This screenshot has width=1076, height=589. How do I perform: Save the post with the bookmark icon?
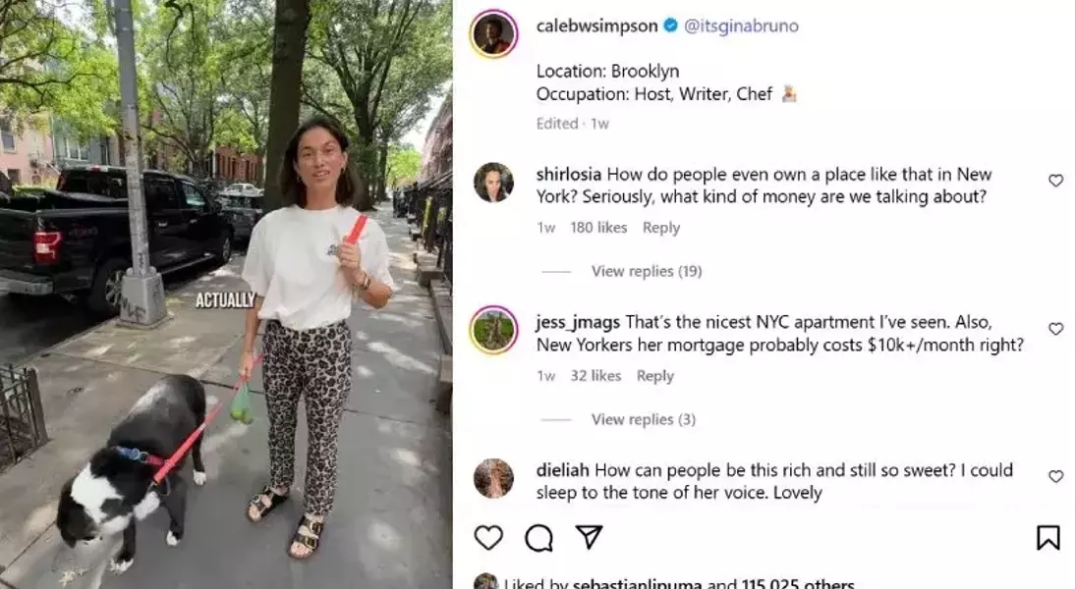point(1048,538)
